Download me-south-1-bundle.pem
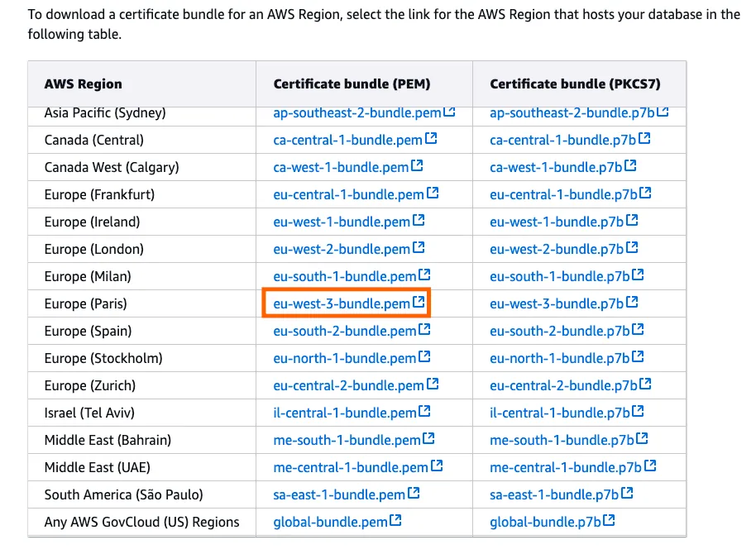The height and width of the screenshot is (554, 756). pyautogui.click(x=354, y=440)
